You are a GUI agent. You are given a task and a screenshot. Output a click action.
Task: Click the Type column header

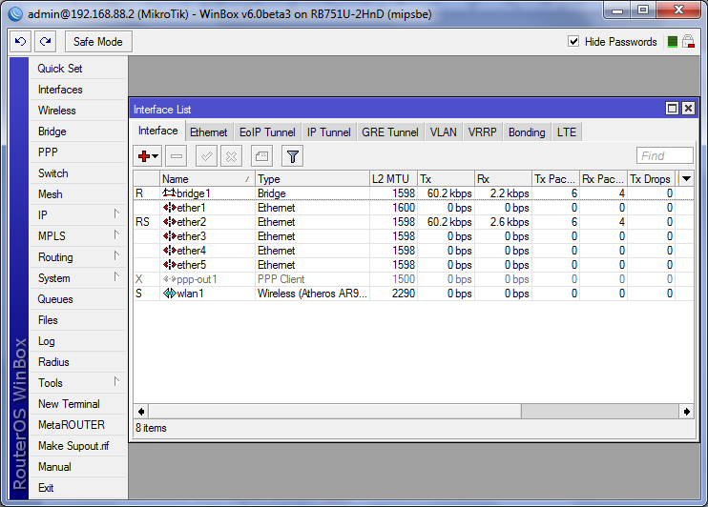[312, 179]
